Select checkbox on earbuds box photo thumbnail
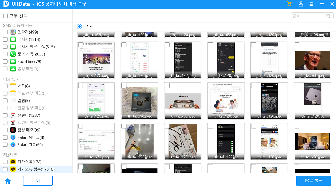336x187 pixels. 124,86
